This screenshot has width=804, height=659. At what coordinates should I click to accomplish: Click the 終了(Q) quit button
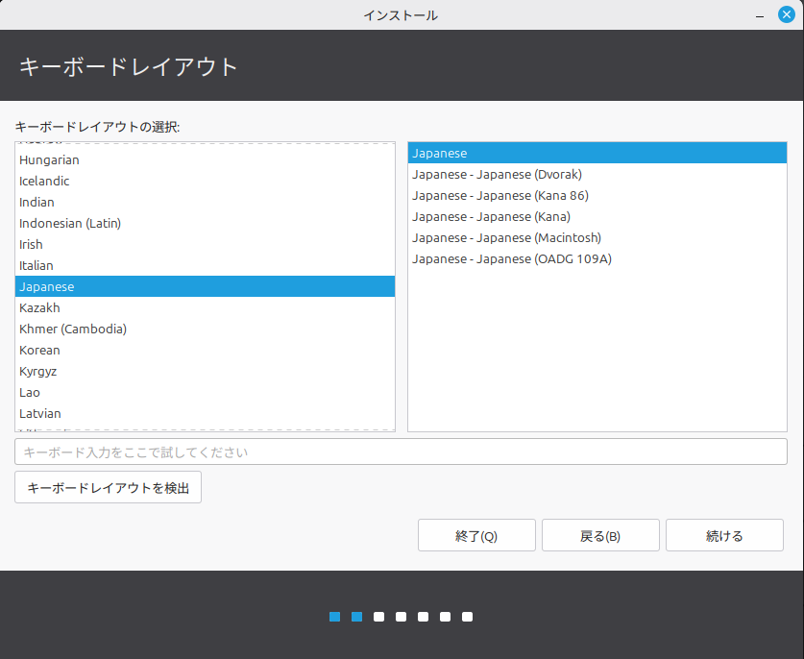476,536
